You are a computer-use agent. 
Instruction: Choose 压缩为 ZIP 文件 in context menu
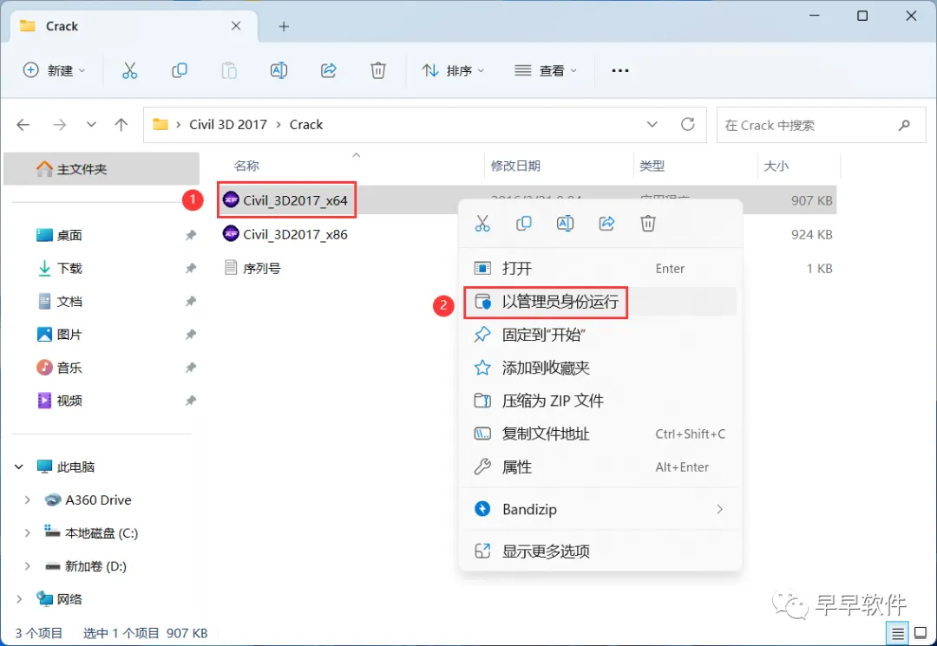click(600, 401)
